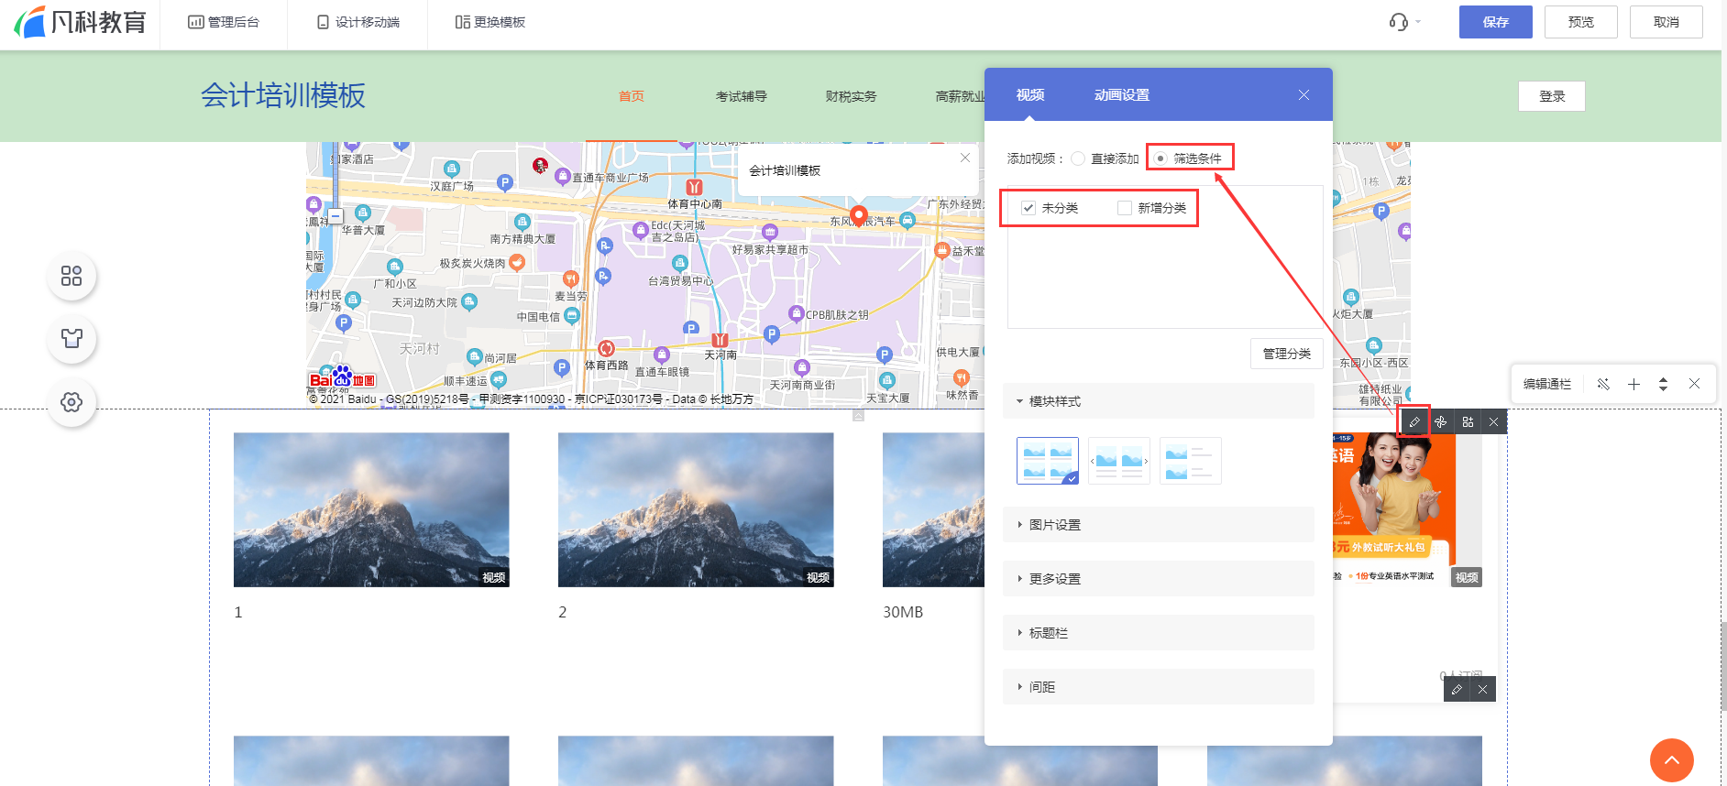
Task: Close the 会计培训模板 map info popup
Action: click(x=965, y=158)
